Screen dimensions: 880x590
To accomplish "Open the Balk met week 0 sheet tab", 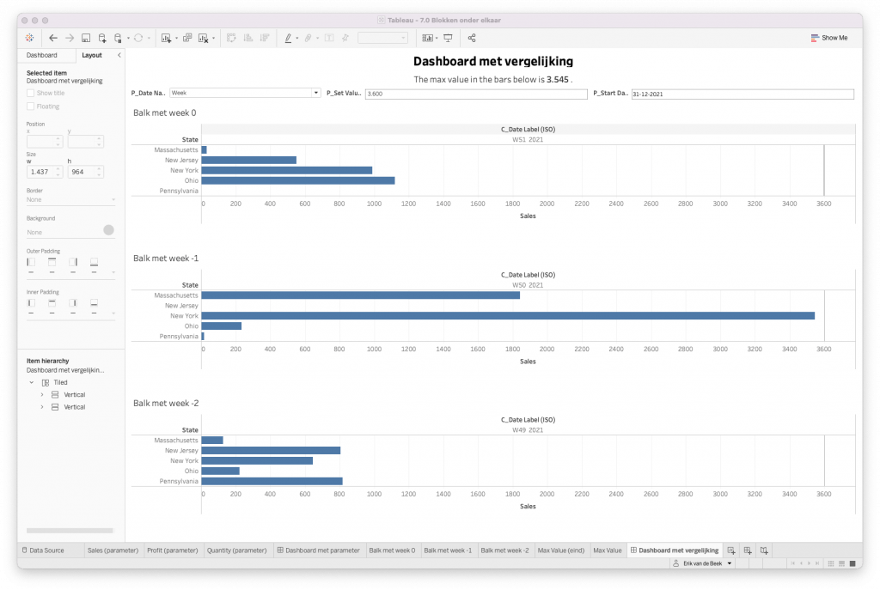I will coord(392,550).
